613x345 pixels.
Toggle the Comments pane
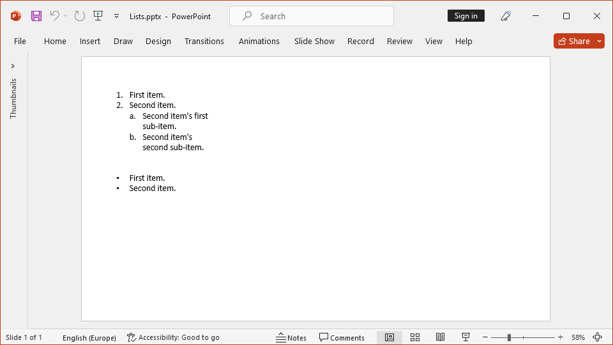click(342, 337)
